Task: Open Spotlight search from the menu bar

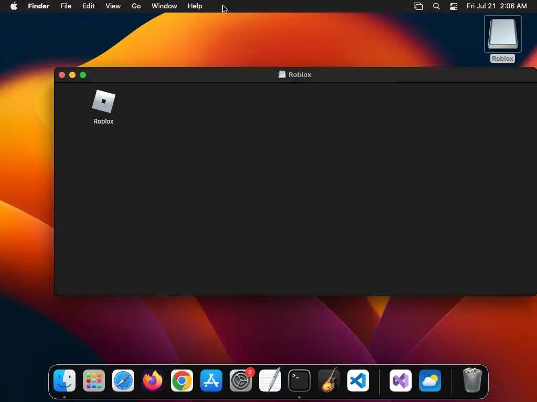Action: (436, 6)
